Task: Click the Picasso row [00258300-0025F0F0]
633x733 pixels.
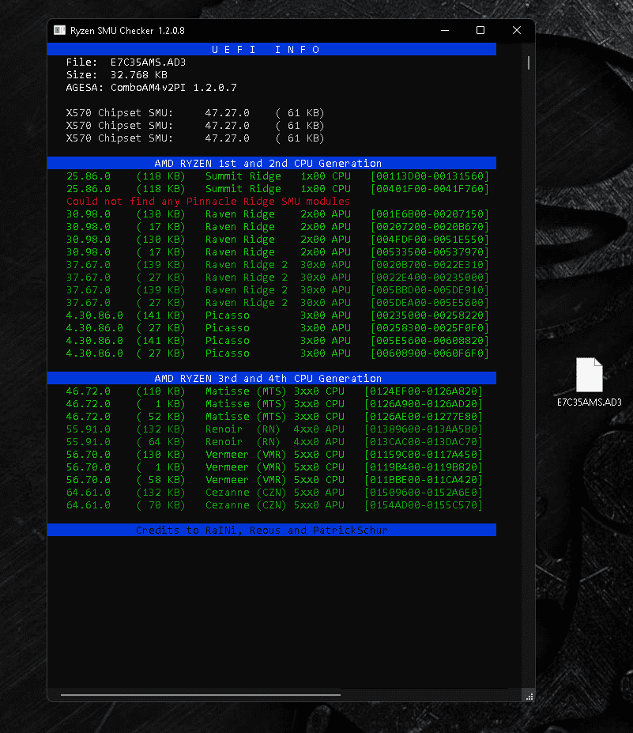Action: coord(277,327)
